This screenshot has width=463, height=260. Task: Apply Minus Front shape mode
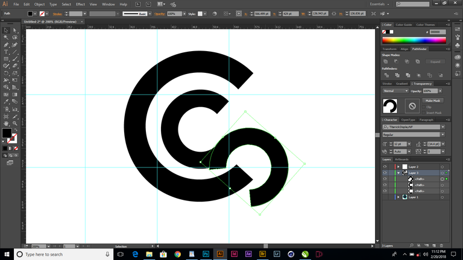[x=396, y=61]
